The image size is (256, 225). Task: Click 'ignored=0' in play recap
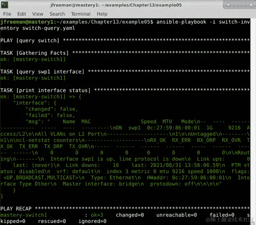(92, 221)
